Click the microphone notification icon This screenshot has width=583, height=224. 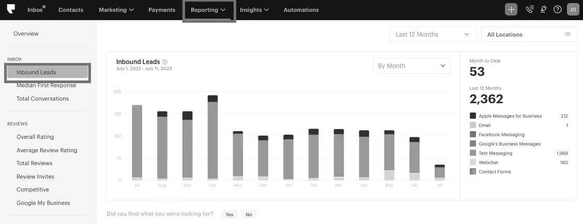[543, 10]
